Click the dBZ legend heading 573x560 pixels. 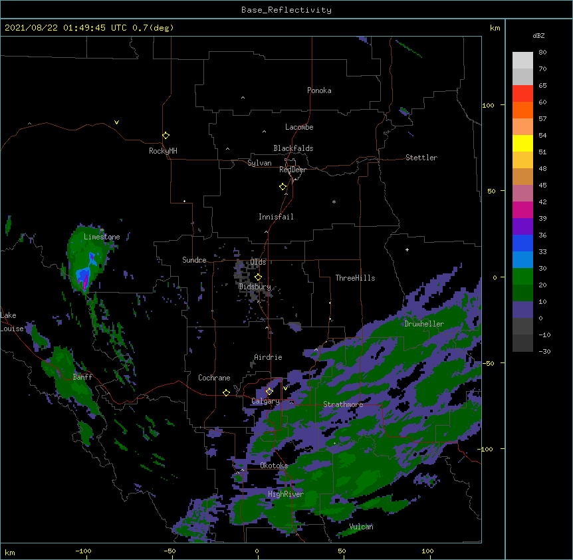(538, 36)
